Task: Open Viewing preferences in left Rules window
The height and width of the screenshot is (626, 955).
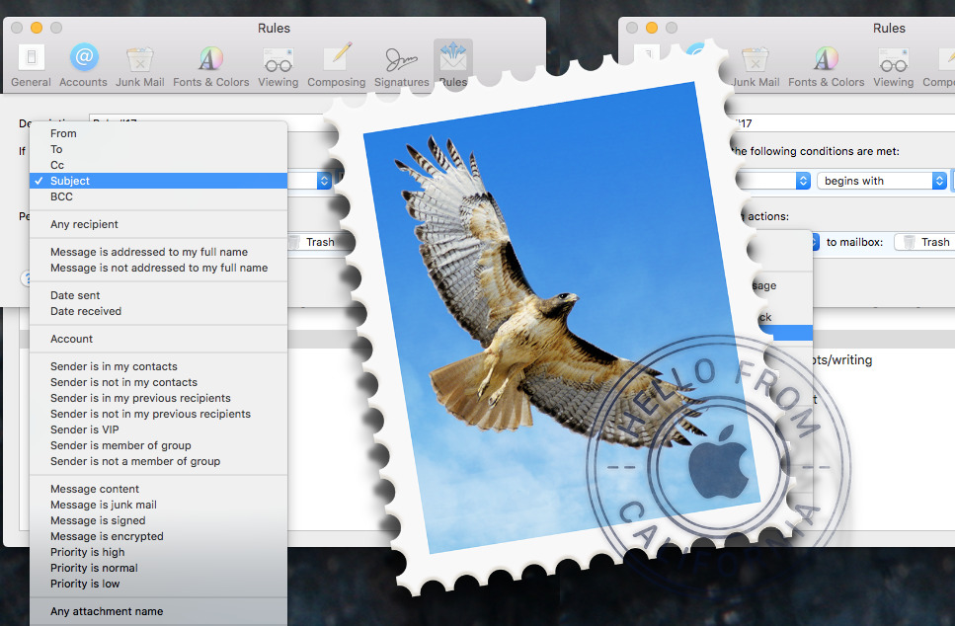Action: pos(279,66)
